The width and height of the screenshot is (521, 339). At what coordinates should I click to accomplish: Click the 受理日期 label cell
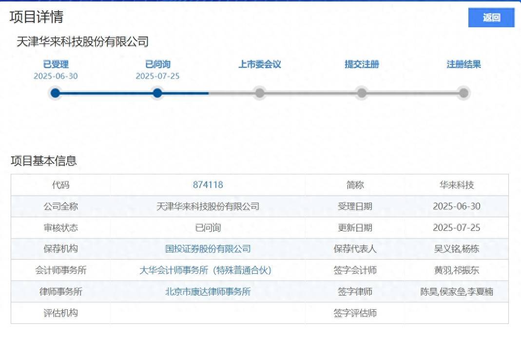click(355, 207)
